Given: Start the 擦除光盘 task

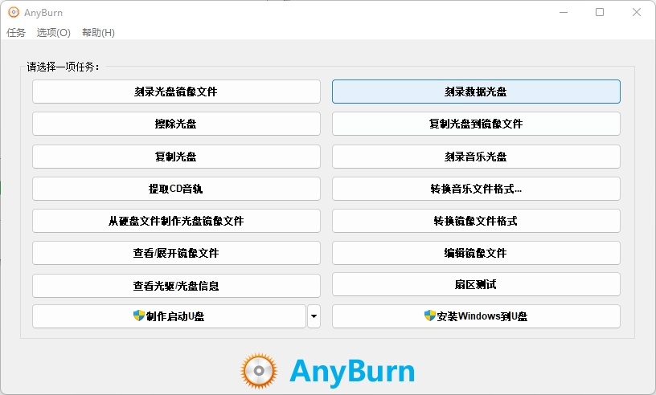Looking at the screenshot, I should point(176,124).
